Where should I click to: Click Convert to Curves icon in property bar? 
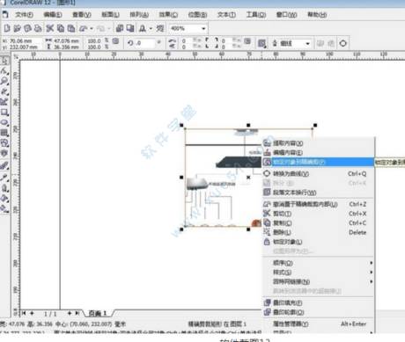[x=342, y=43]
